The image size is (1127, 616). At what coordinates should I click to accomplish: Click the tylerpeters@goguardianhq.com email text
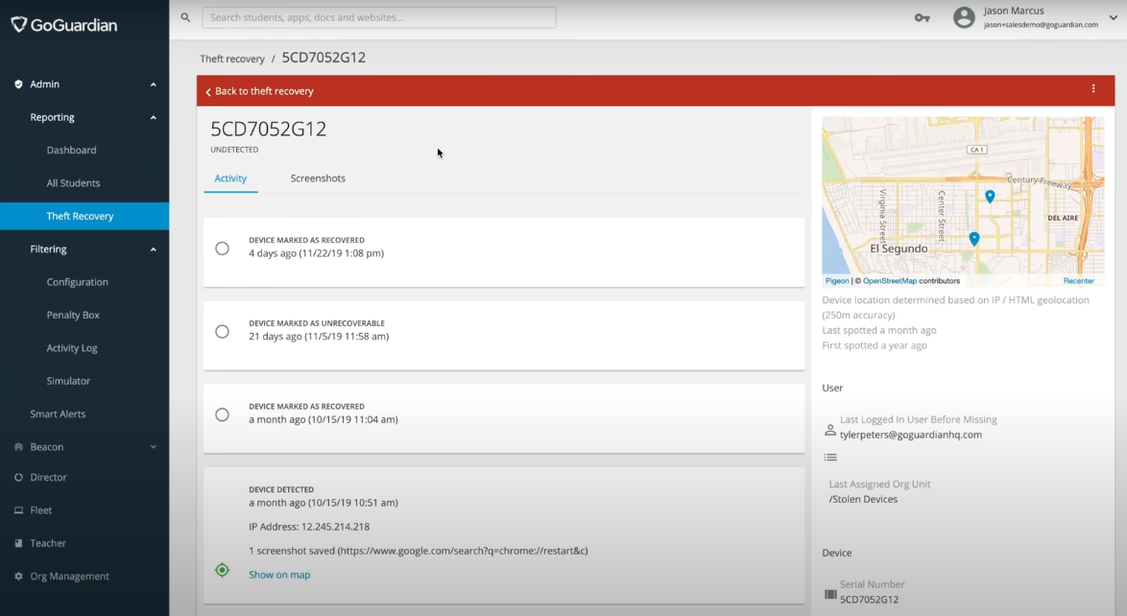tap(911, 435)
